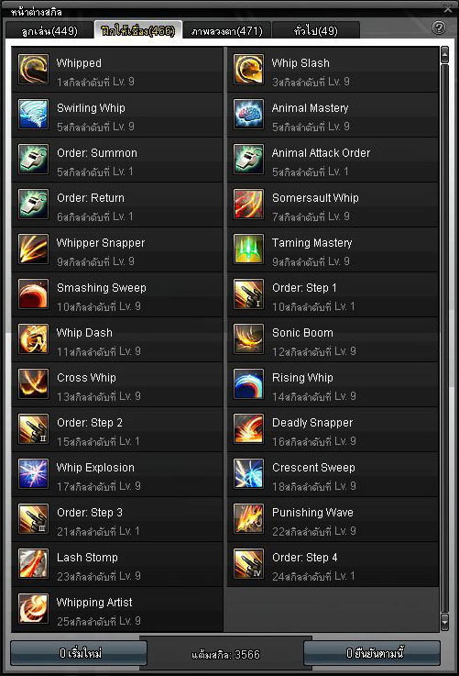Click the Whip Explosion skill icon
Viewport: 459px width, 676px height.
[33, 474]
